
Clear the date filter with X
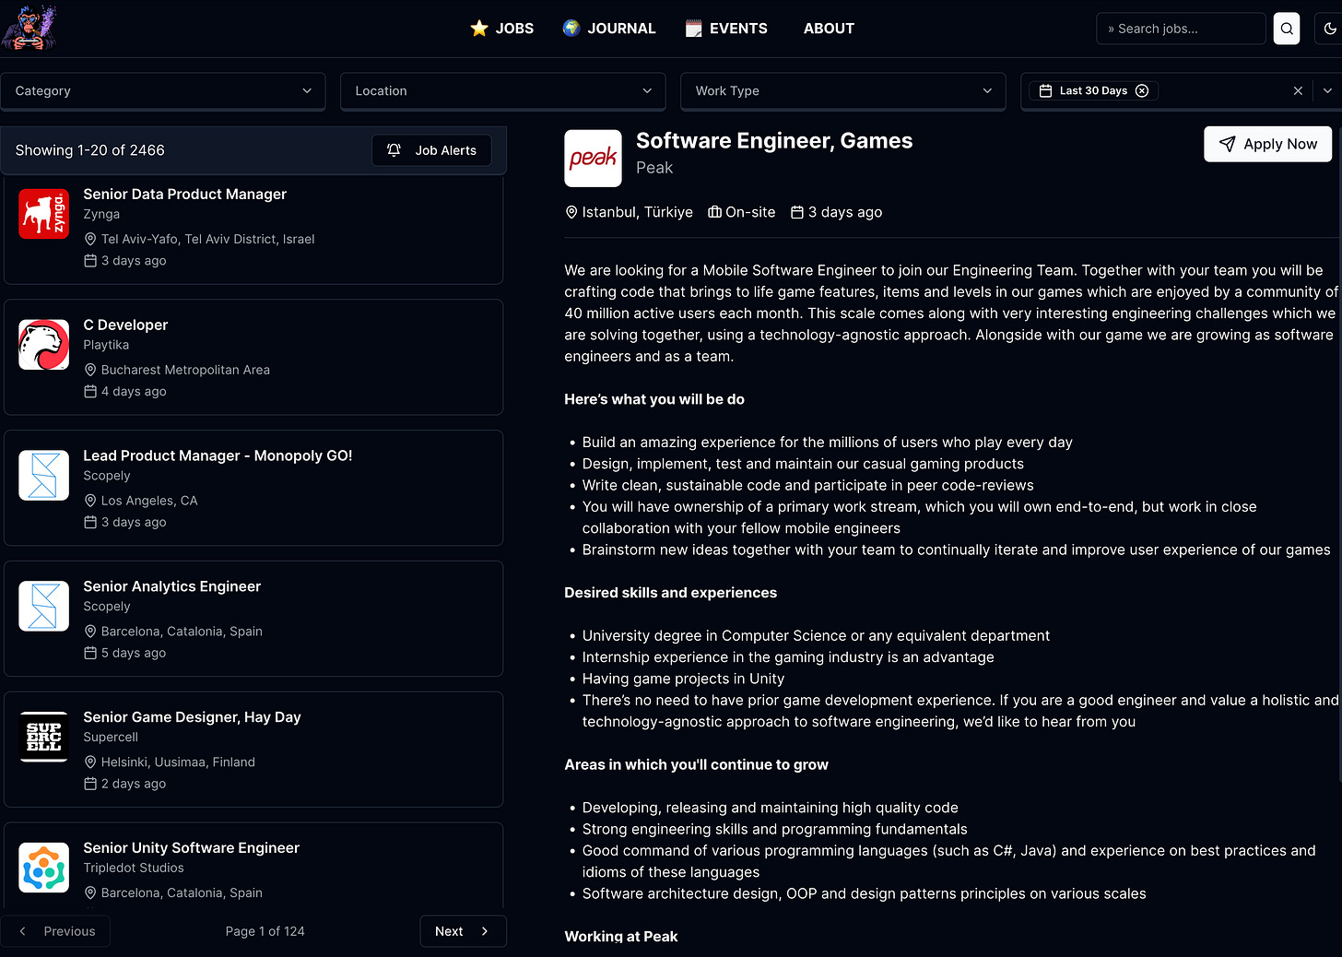1298,90
